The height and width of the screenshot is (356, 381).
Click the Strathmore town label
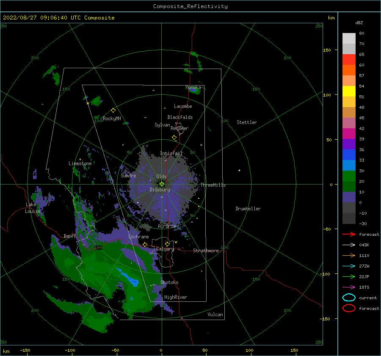(206, 251)
